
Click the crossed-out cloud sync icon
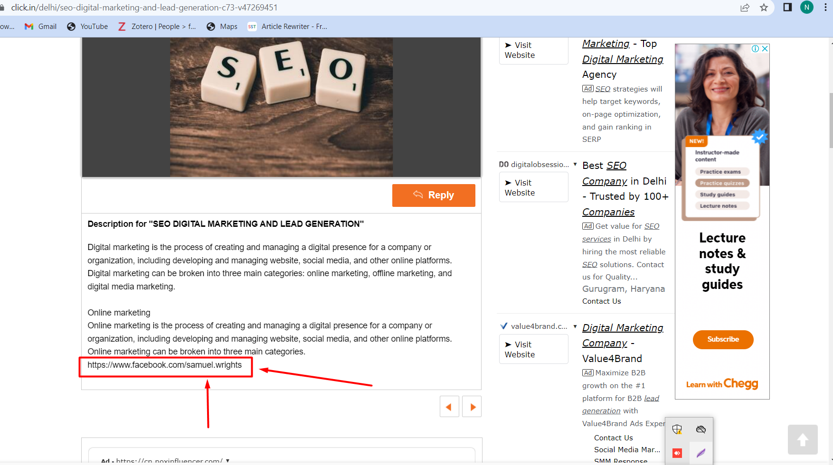pos(701,429)
